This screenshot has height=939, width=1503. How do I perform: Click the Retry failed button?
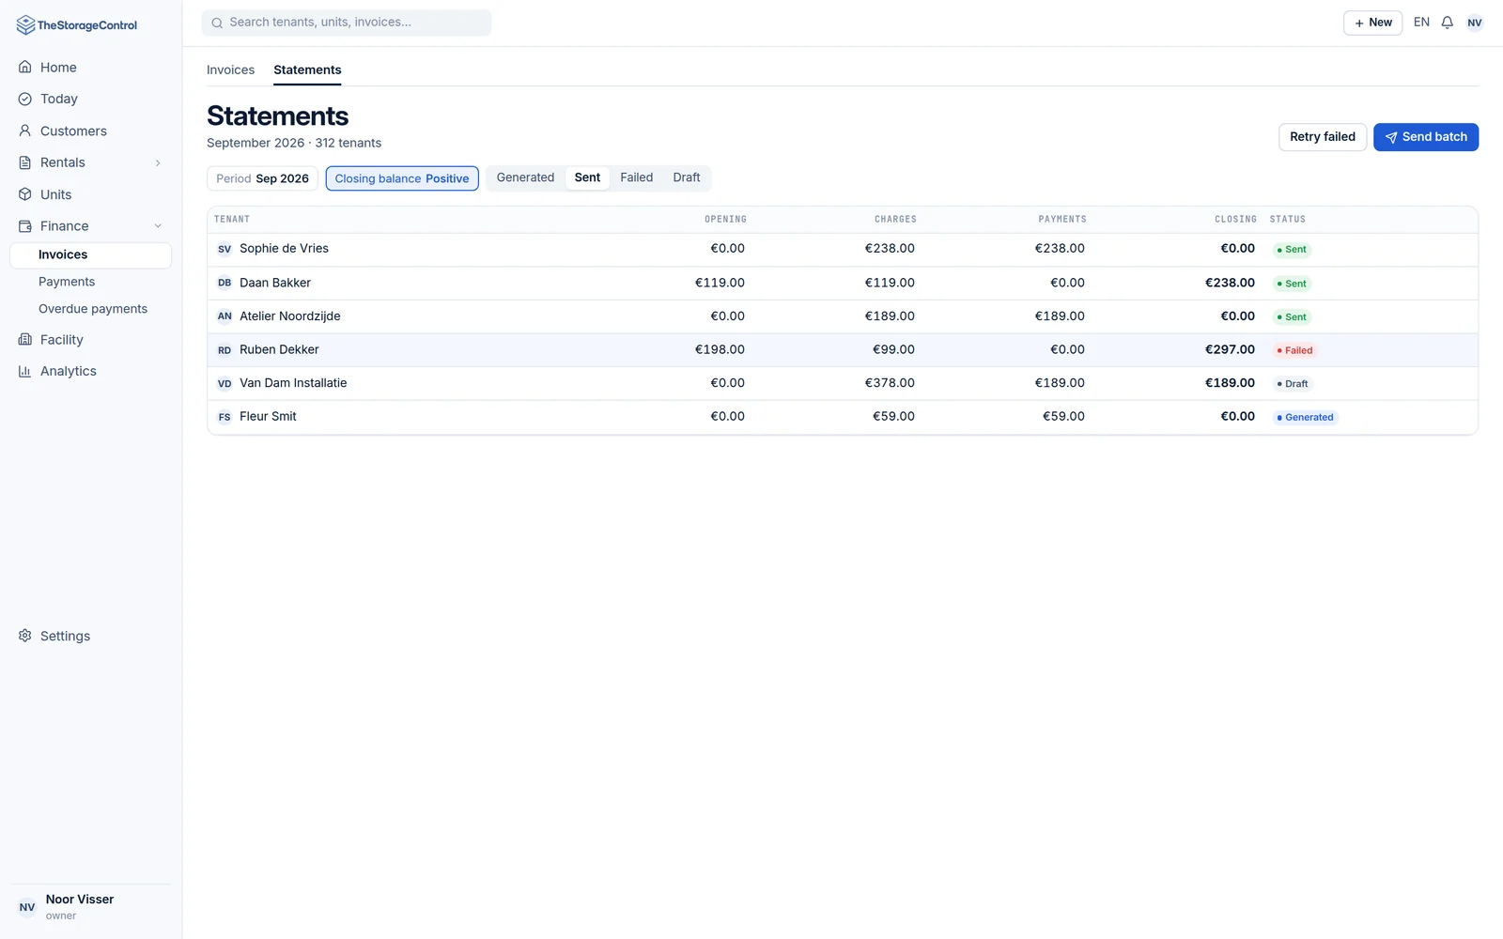coord(1323,137)
